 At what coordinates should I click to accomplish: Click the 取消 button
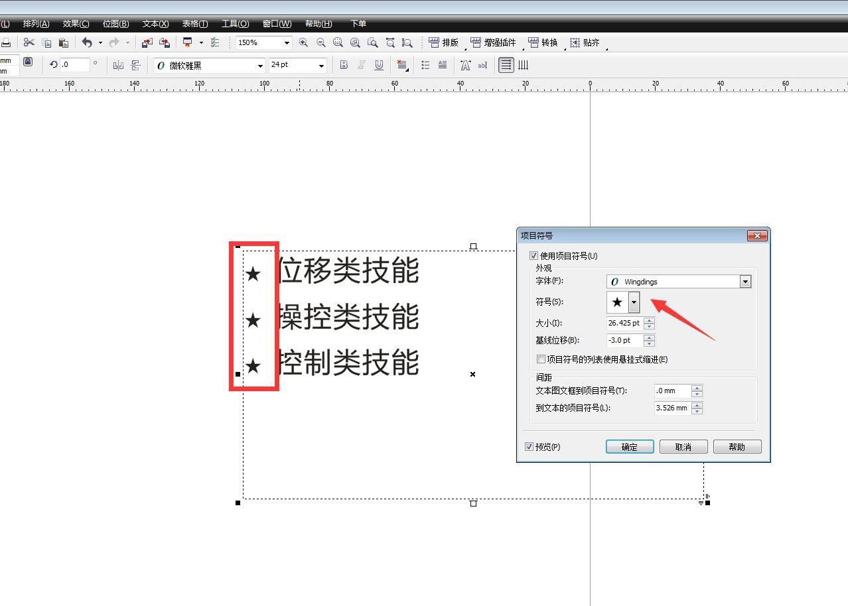(x=683, y=447)
